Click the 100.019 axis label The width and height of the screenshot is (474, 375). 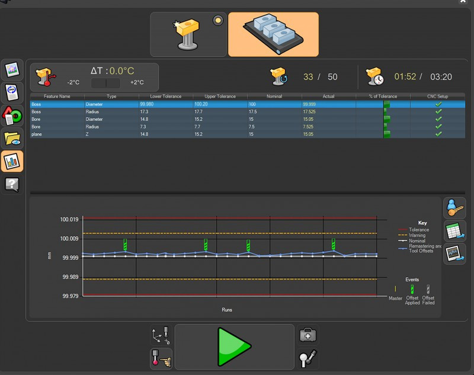(x=69, y=220)
